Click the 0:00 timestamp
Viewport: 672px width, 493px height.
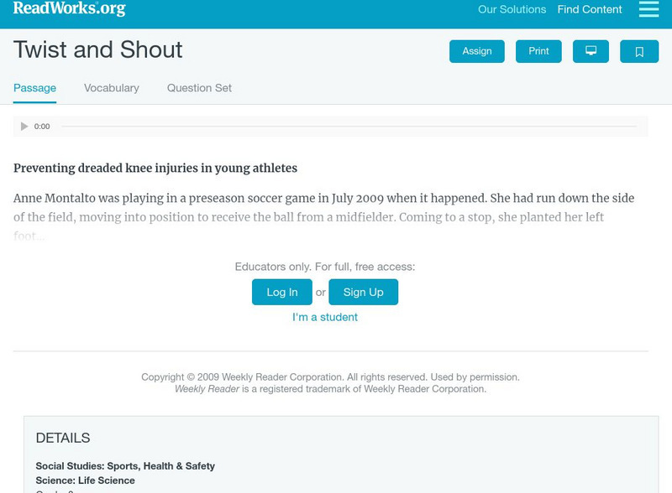[42, 126]
